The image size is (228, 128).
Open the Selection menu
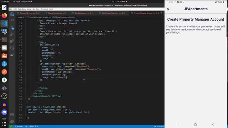click(x=22, y=9)
